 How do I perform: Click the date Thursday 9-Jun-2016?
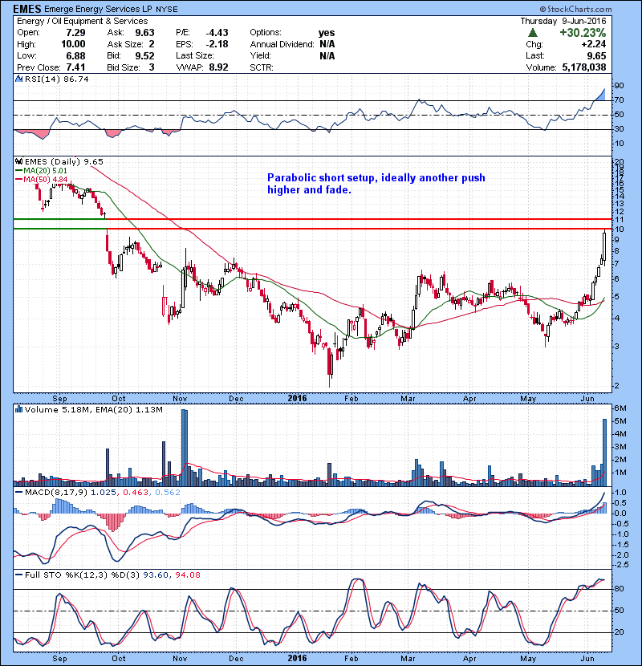point(563,21)
